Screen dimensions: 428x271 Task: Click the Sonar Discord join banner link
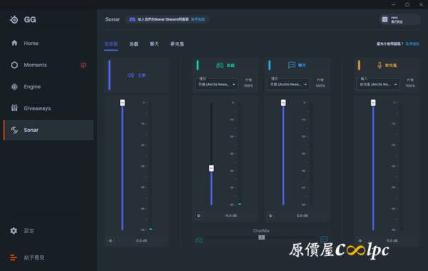coord(198,19)
